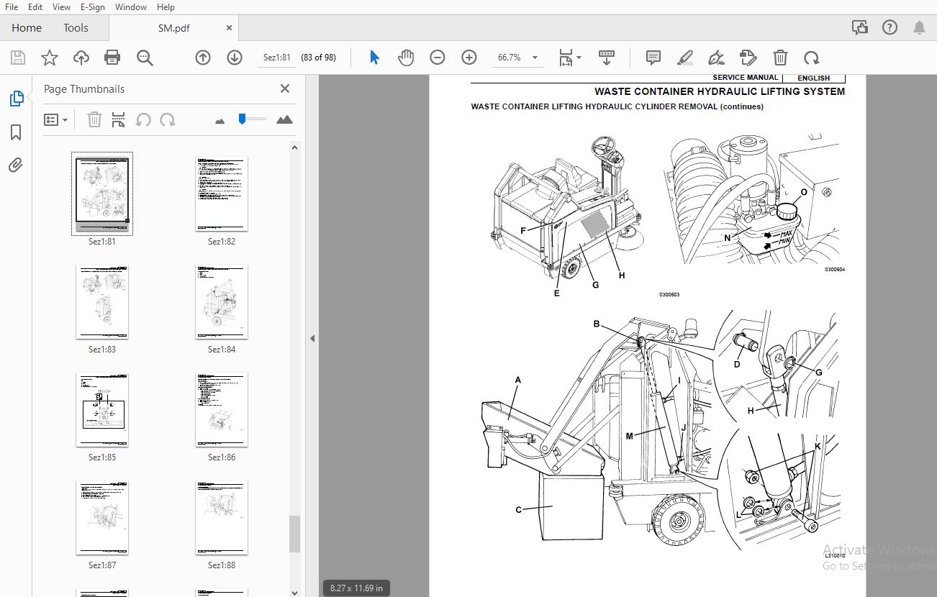Screen dimensions: 937x597
Task: Open the E-Sign menu
Action: [92, 6]
